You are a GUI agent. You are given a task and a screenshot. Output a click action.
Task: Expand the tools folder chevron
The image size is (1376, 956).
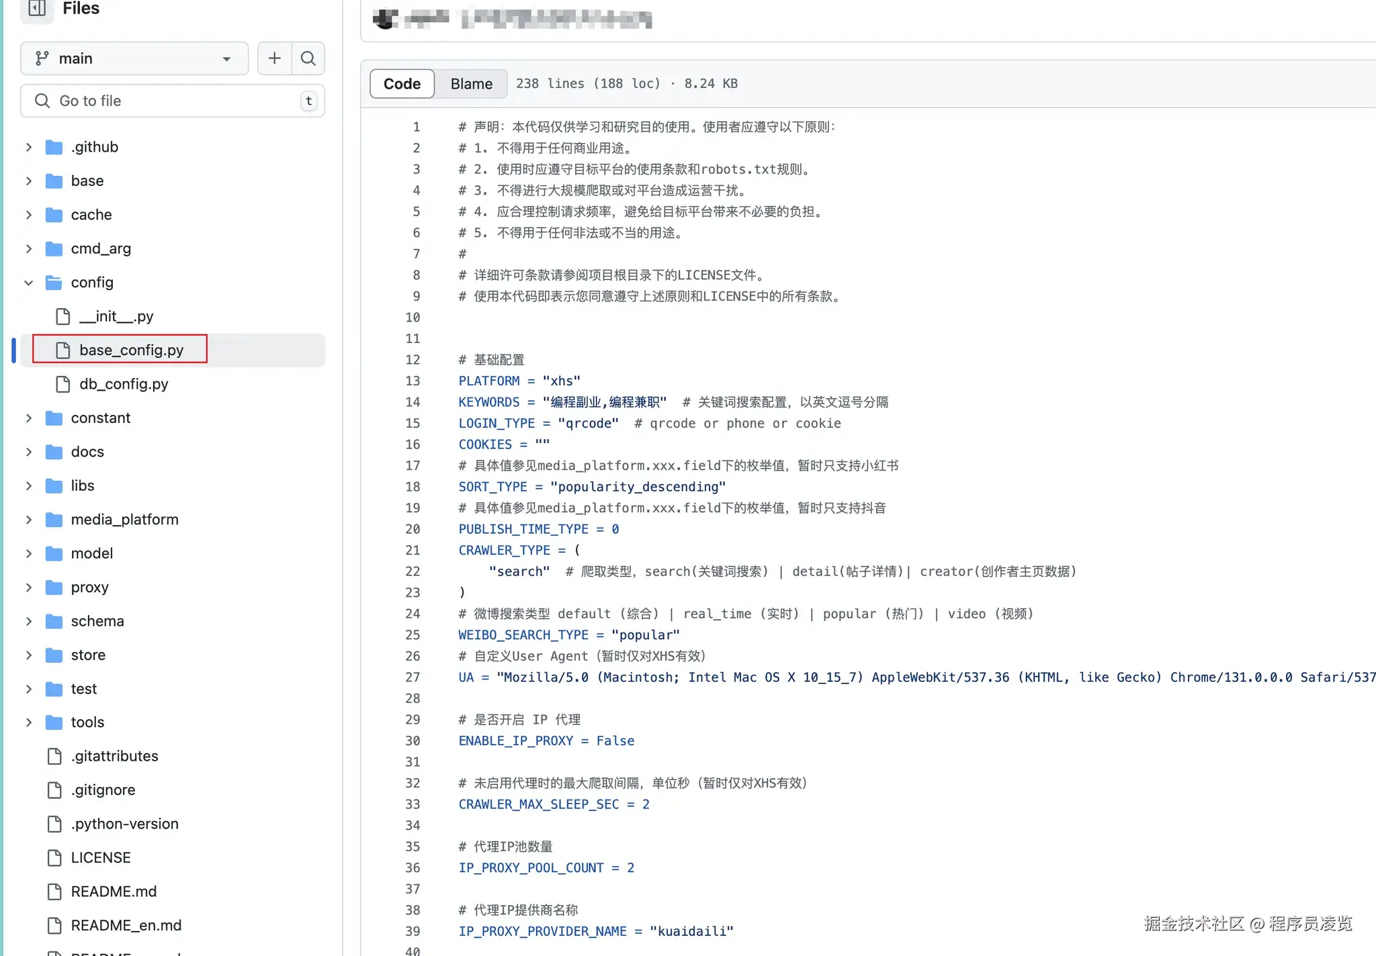28,722
